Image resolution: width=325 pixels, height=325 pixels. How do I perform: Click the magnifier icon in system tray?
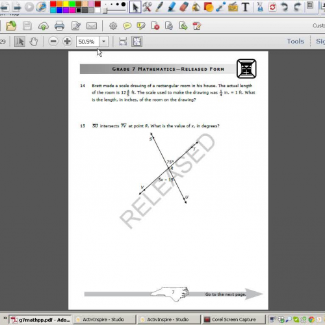click(289, 319)
